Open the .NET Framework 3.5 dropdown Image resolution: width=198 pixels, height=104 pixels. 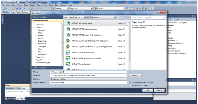[x=75, y=18]
